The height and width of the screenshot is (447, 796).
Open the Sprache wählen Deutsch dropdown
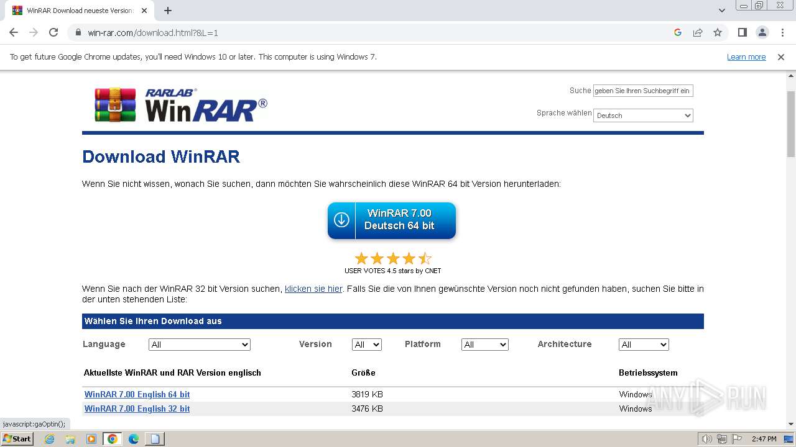tap(643, 115)
